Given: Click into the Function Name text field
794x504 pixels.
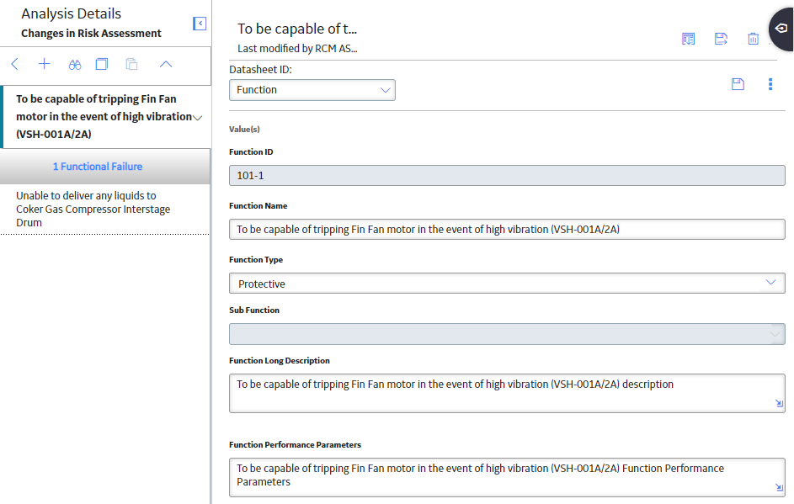Looking at the screenshot, I should point(507,229).
